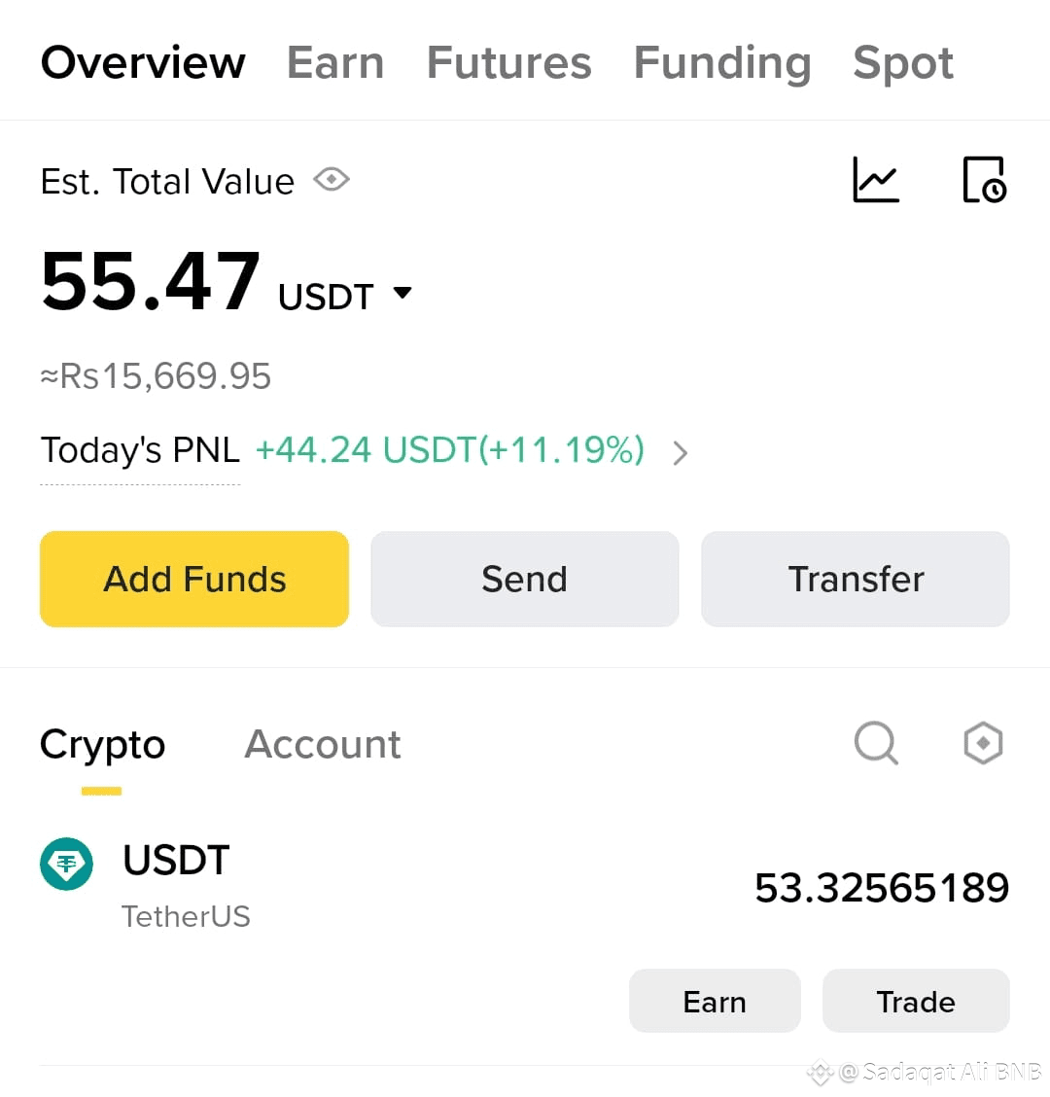
Task: Toggle balance visibility eye icon
Action: [x=332, y=180]
